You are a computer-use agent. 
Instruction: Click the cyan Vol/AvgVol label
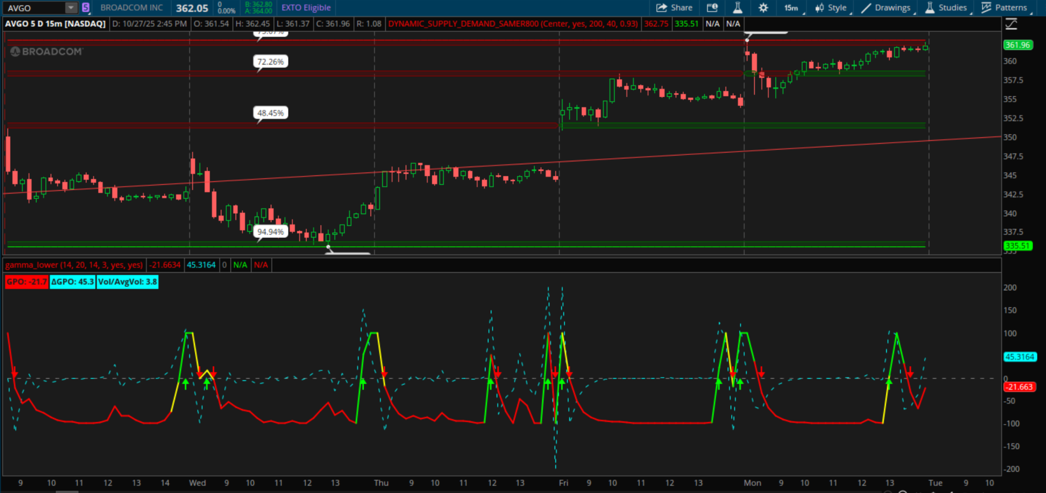[128, 282]
